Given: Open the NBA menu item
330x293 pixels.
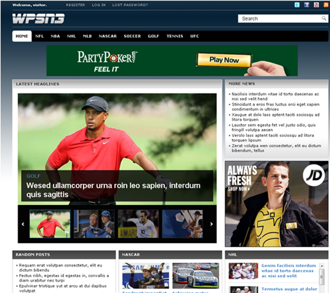Looking at the screenshot, I should pos(56,36).
